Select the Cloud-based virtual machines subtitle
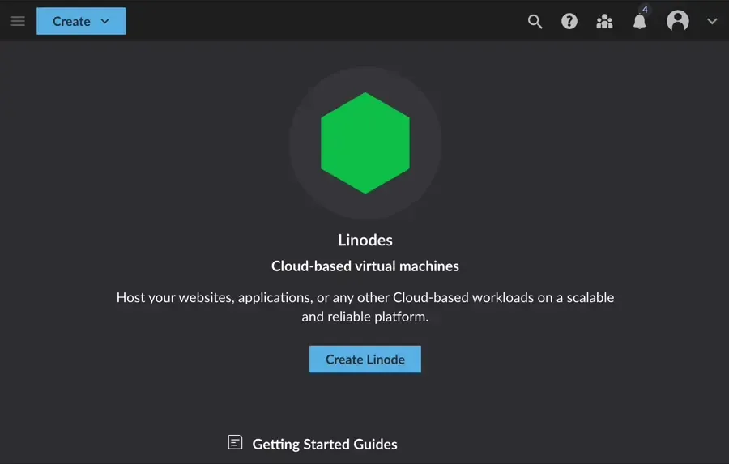Image resolution: width=729 pixels, height=464 pixels. [x=365, y=266]
